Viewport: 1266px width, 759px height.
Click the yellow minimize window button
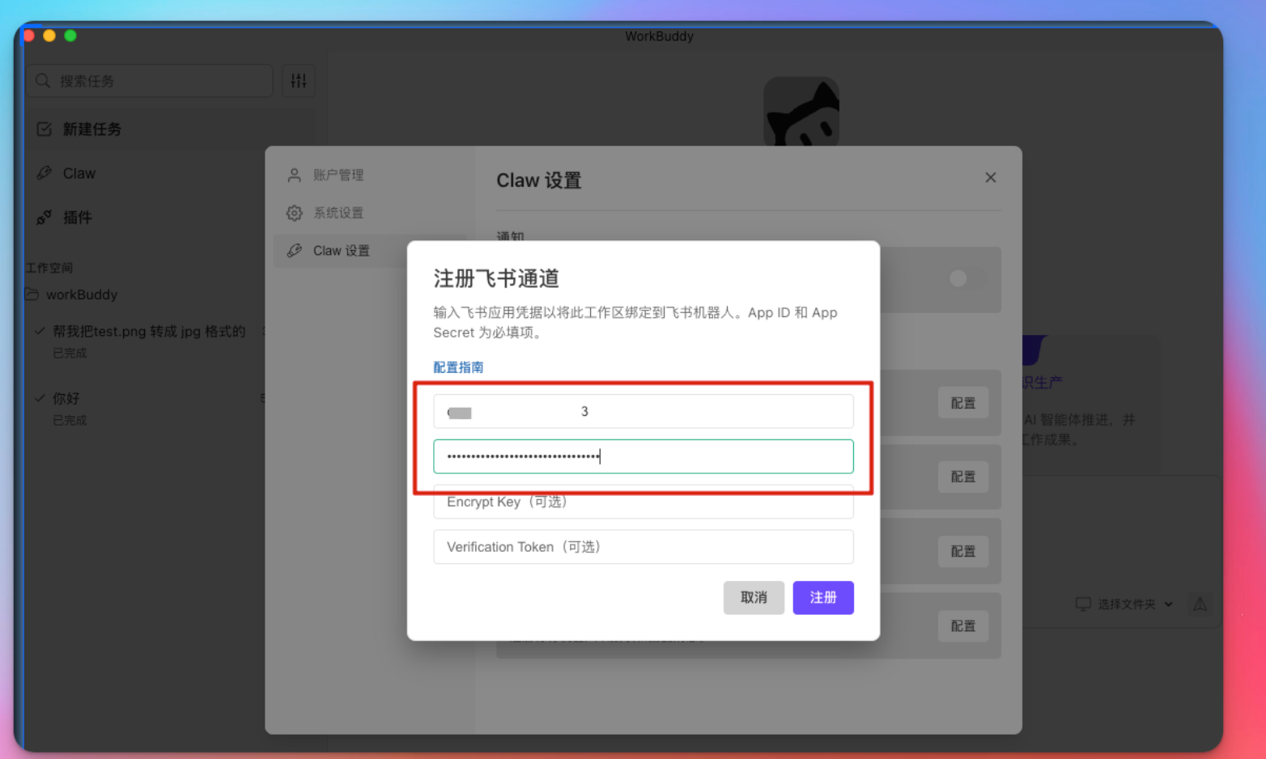(x=49, y=36)
